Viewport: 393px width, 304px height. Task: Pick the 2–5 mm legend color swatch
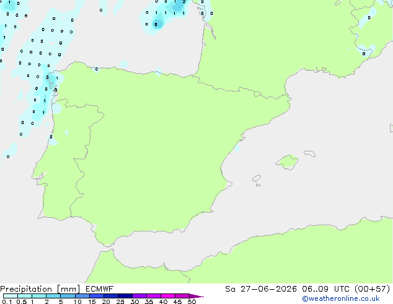tap(53, 296)
